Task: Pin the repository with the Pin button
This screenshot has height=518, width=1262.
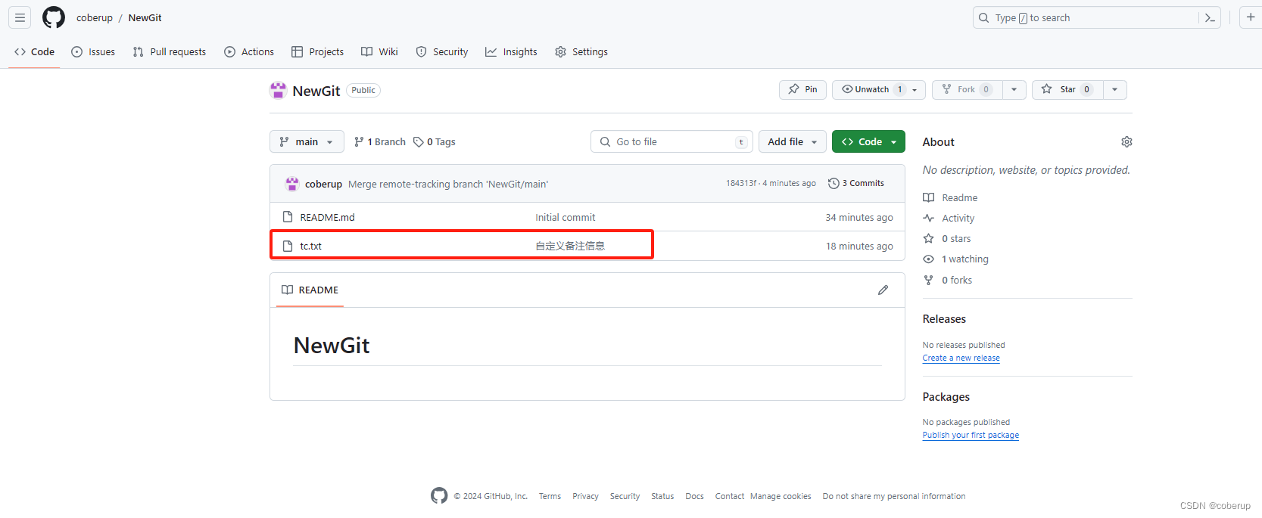Action: click(x=802, y=89)
